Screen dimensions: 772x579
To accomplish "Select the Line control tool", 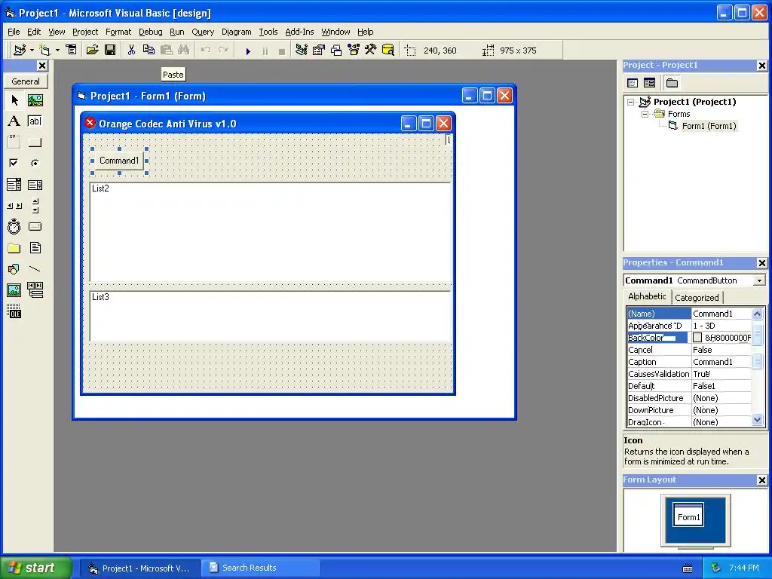I will click(35, 269).
